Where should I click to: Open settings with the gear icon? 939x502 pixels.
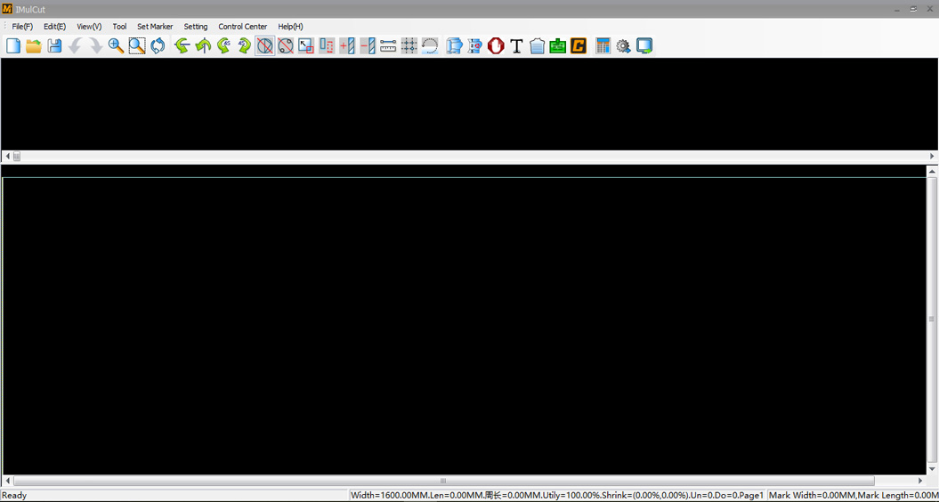coord(623,46)
